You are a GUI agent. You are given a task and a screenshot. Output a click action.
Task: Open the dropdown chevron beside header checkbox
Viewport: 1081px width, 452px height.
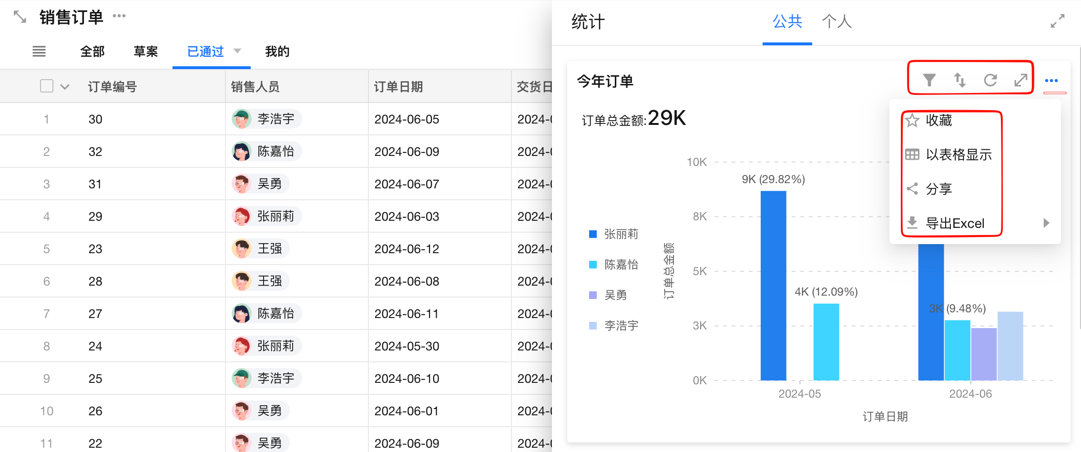(65, 87)
